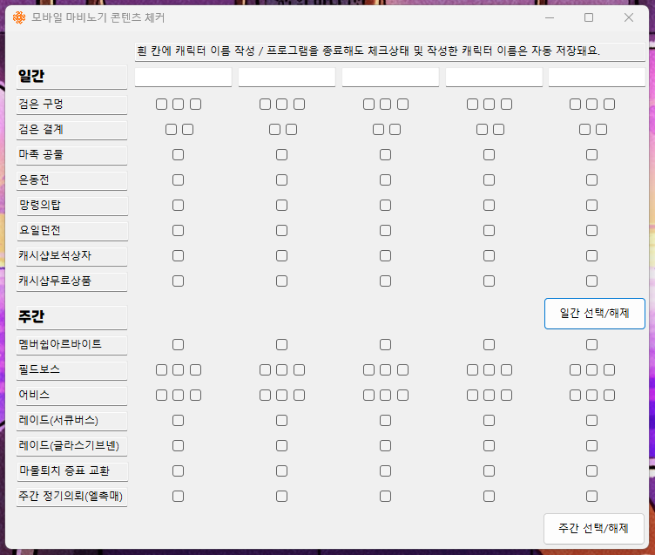The width and height of the screenshot is (655, 555).
Task: Focus the second character name field
Action: [287, 78]
